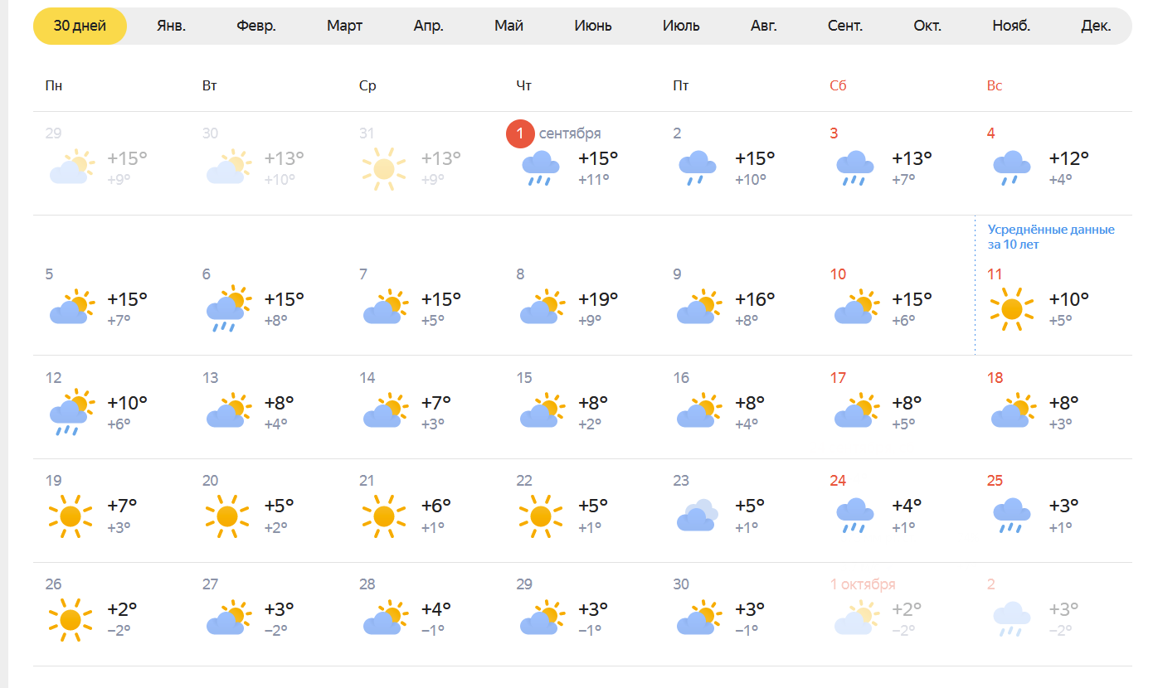Open the Янв. month tab
The width and height of the screenshot is (1158, 688).
tap(171, 26)
